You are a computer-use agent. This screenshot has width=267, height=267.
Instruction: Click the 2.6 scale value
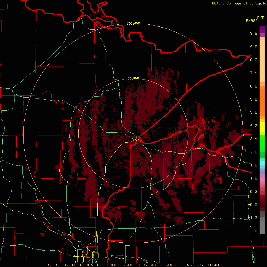[x=254, y=152]
